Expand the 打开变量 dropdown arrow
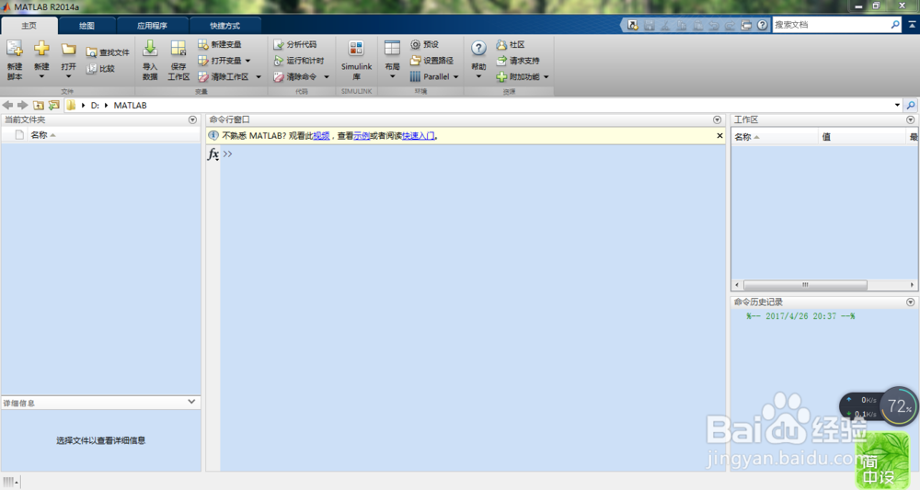 (247, 61)
